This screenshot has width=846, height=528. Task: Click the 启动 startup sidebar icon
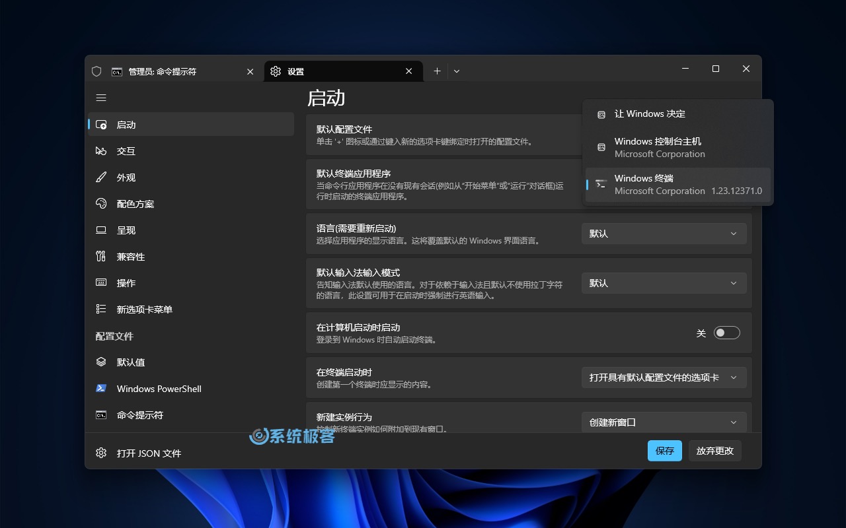click(101, 125)
